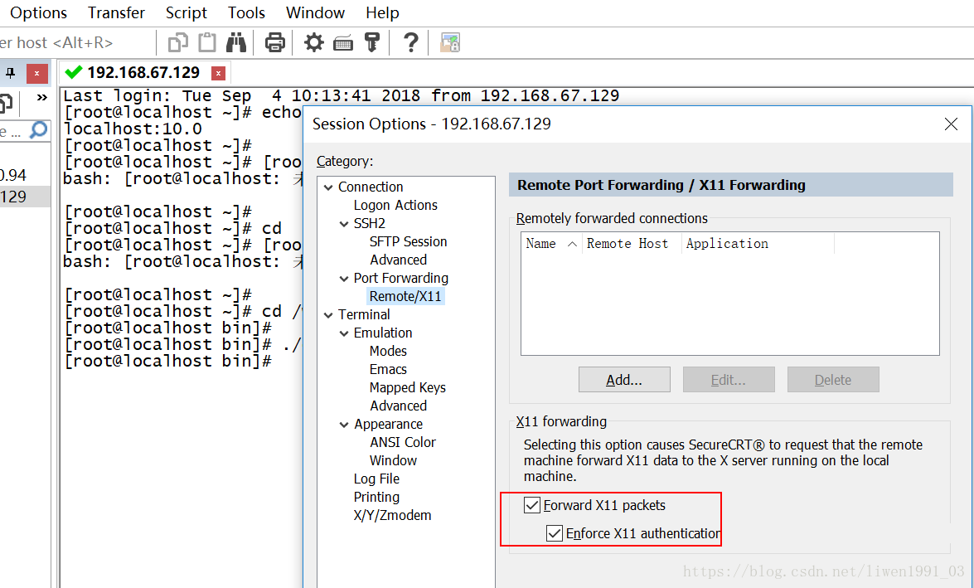Click the public-key key icon
The image size is (974, 588).
tap(371, 42)
